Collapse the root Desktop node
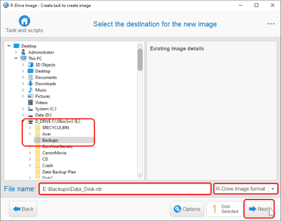The height and width of the screenshot is (221, 281). [9, 46]
